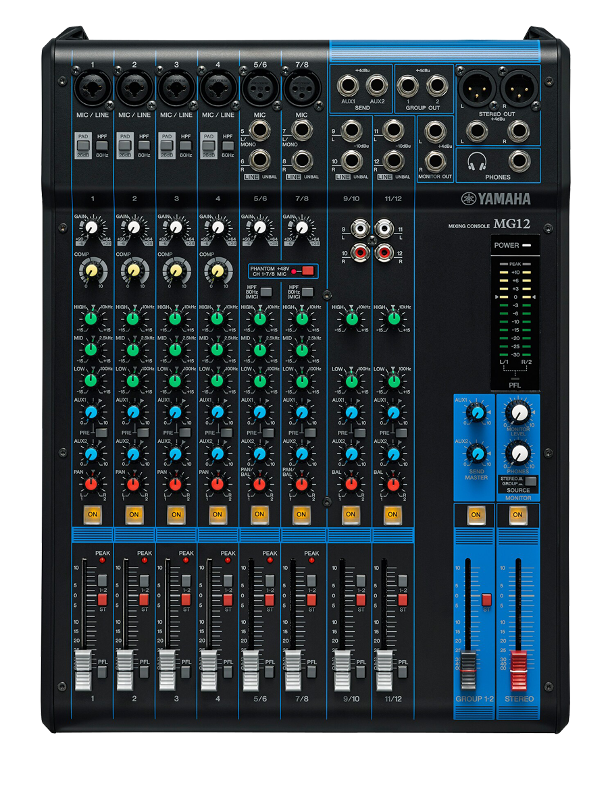Click the GROUP OUT 1 jack
The height and width of the screenshot is (810, 608).
(x=407, y=86)
